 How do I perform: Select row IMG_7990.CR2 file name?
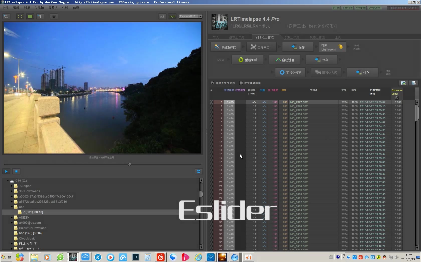coord(299,154)
